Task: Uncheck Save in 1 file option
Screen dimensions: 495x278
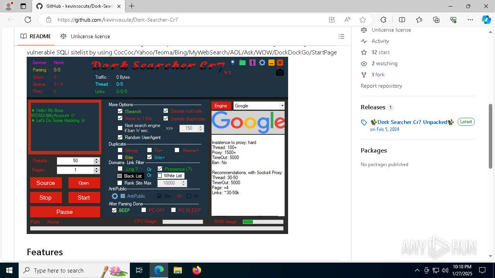Action: point(120,118)
